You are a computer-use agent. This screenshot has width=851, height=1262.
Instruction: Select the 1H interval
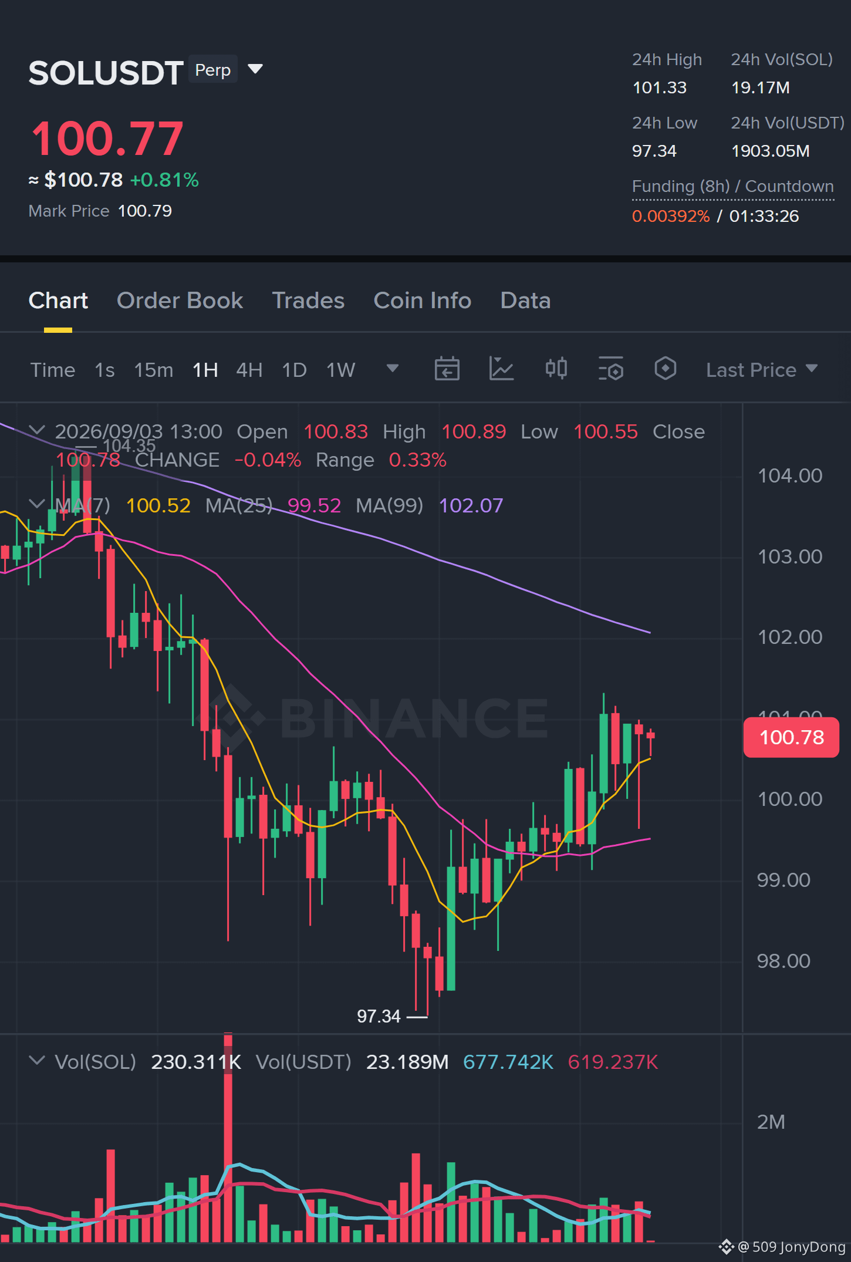[x=205, y=370]
